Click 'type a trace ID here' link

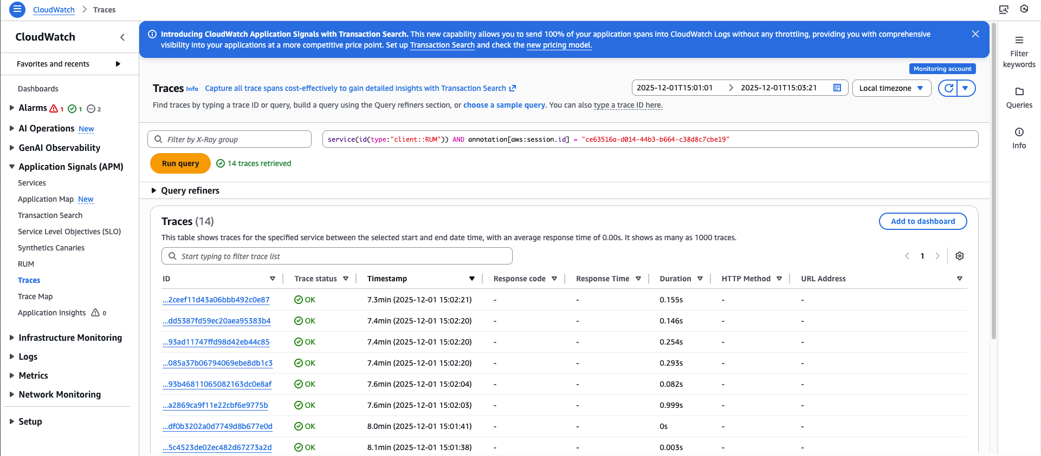tap(628, 105)
